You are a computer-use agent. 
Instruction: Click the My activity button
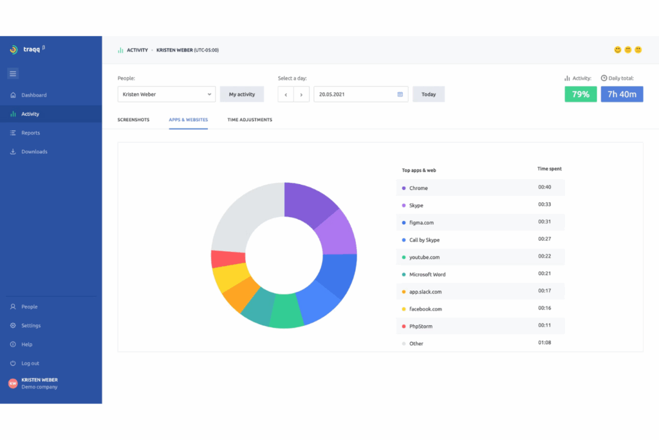coord(242,94)
